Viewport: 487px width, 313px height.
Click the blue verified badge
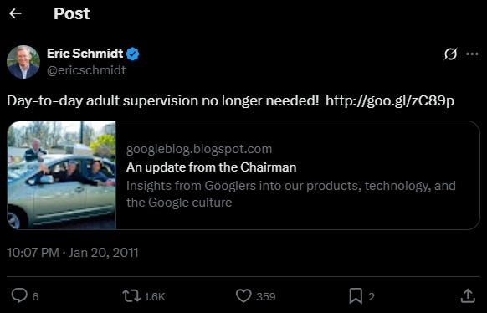[132, 54]
